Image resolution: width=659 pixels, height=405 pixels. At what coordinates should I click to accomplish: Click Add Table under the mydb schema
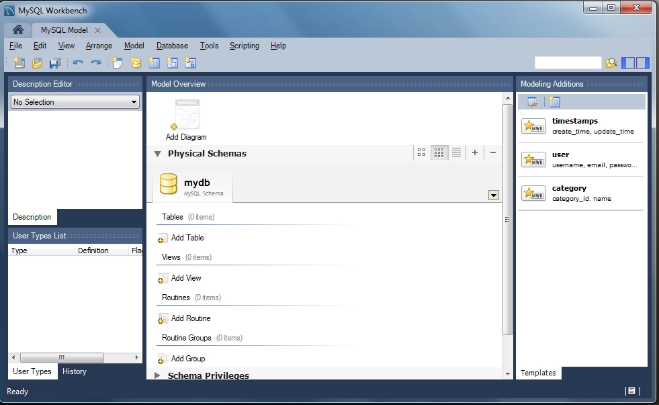(x=187, y=238)
